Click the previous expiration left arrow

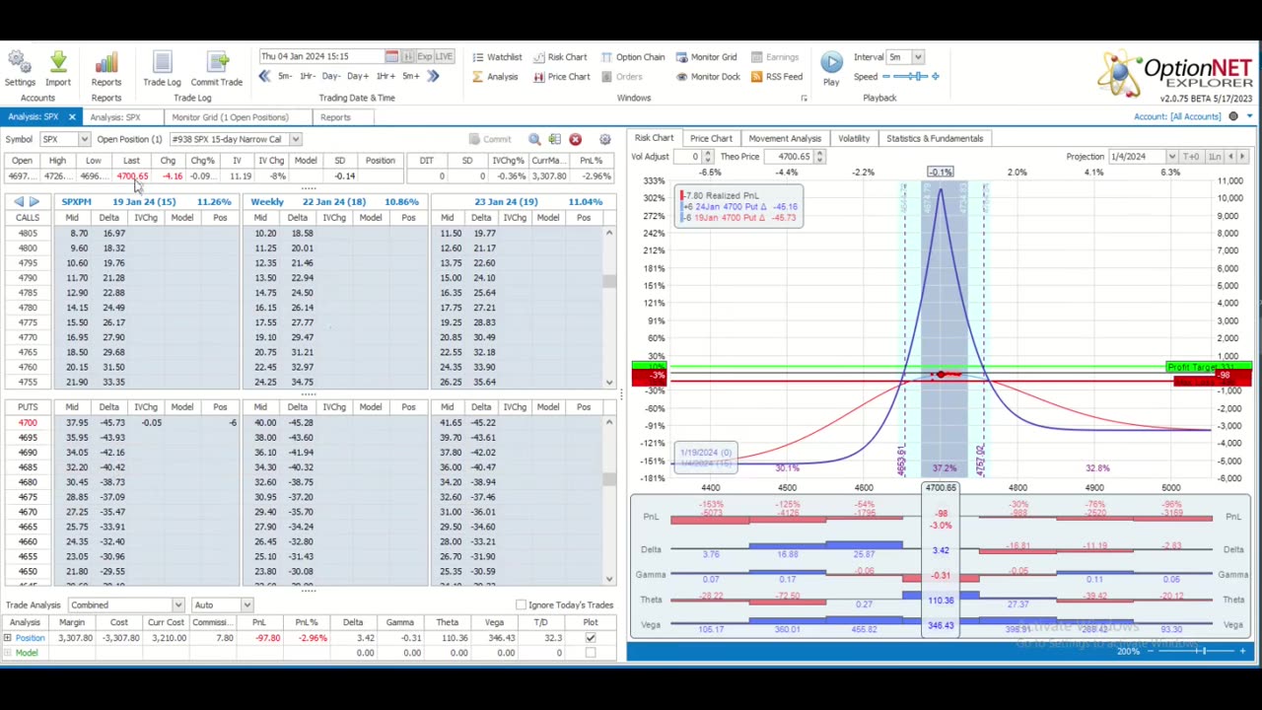tap(18, 201)
